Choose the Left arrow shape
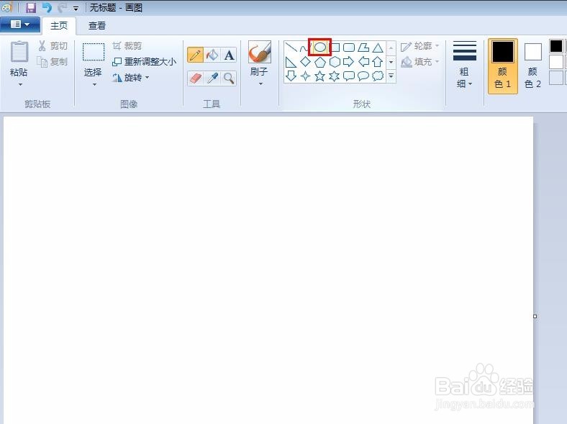 (x=363, y=62)
